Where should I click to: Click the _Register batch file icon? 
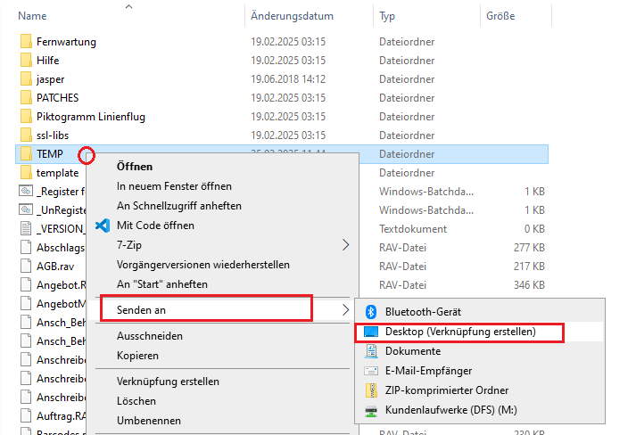pos(25,192)
